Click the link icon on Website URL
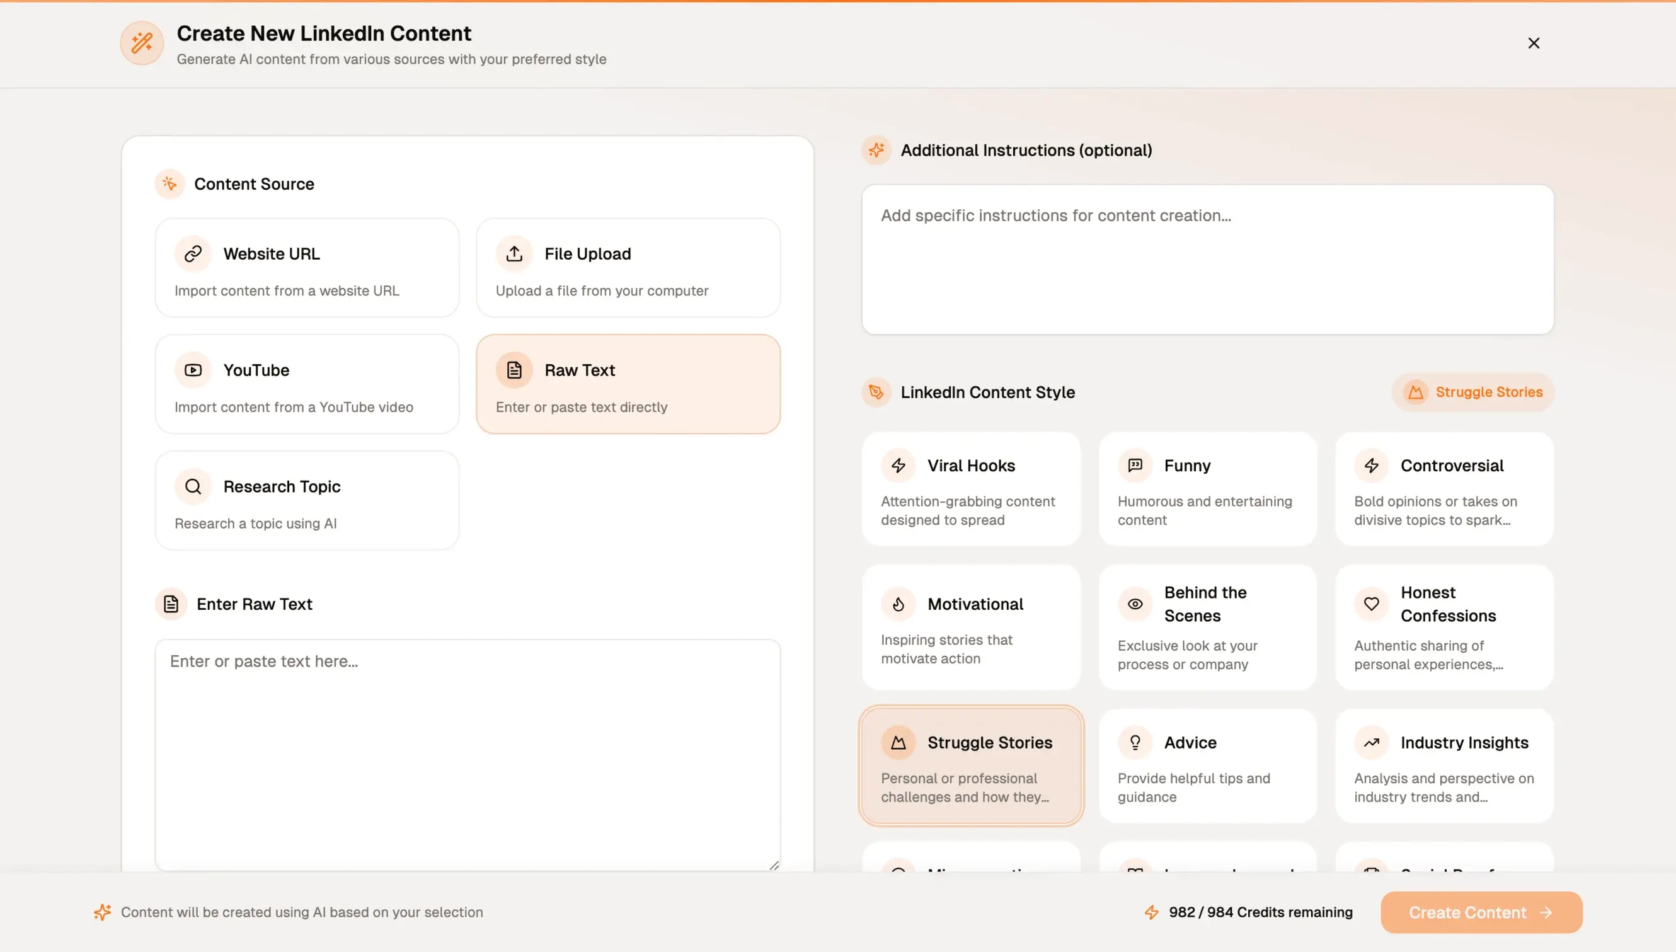The image size is (1676, 952). (x=193, y=254)
